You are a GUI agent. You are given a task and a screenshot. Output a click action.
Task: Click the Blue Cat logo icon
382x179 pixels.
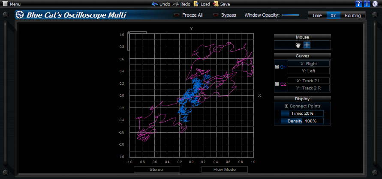(19, 15)
